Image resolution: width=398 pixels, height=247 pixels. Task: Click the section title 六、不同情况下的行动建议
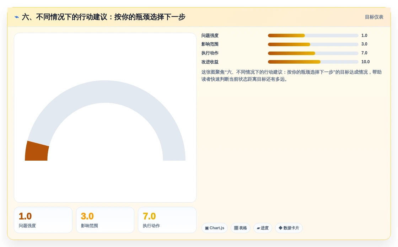pyautogui.click(x=103, y=17)
